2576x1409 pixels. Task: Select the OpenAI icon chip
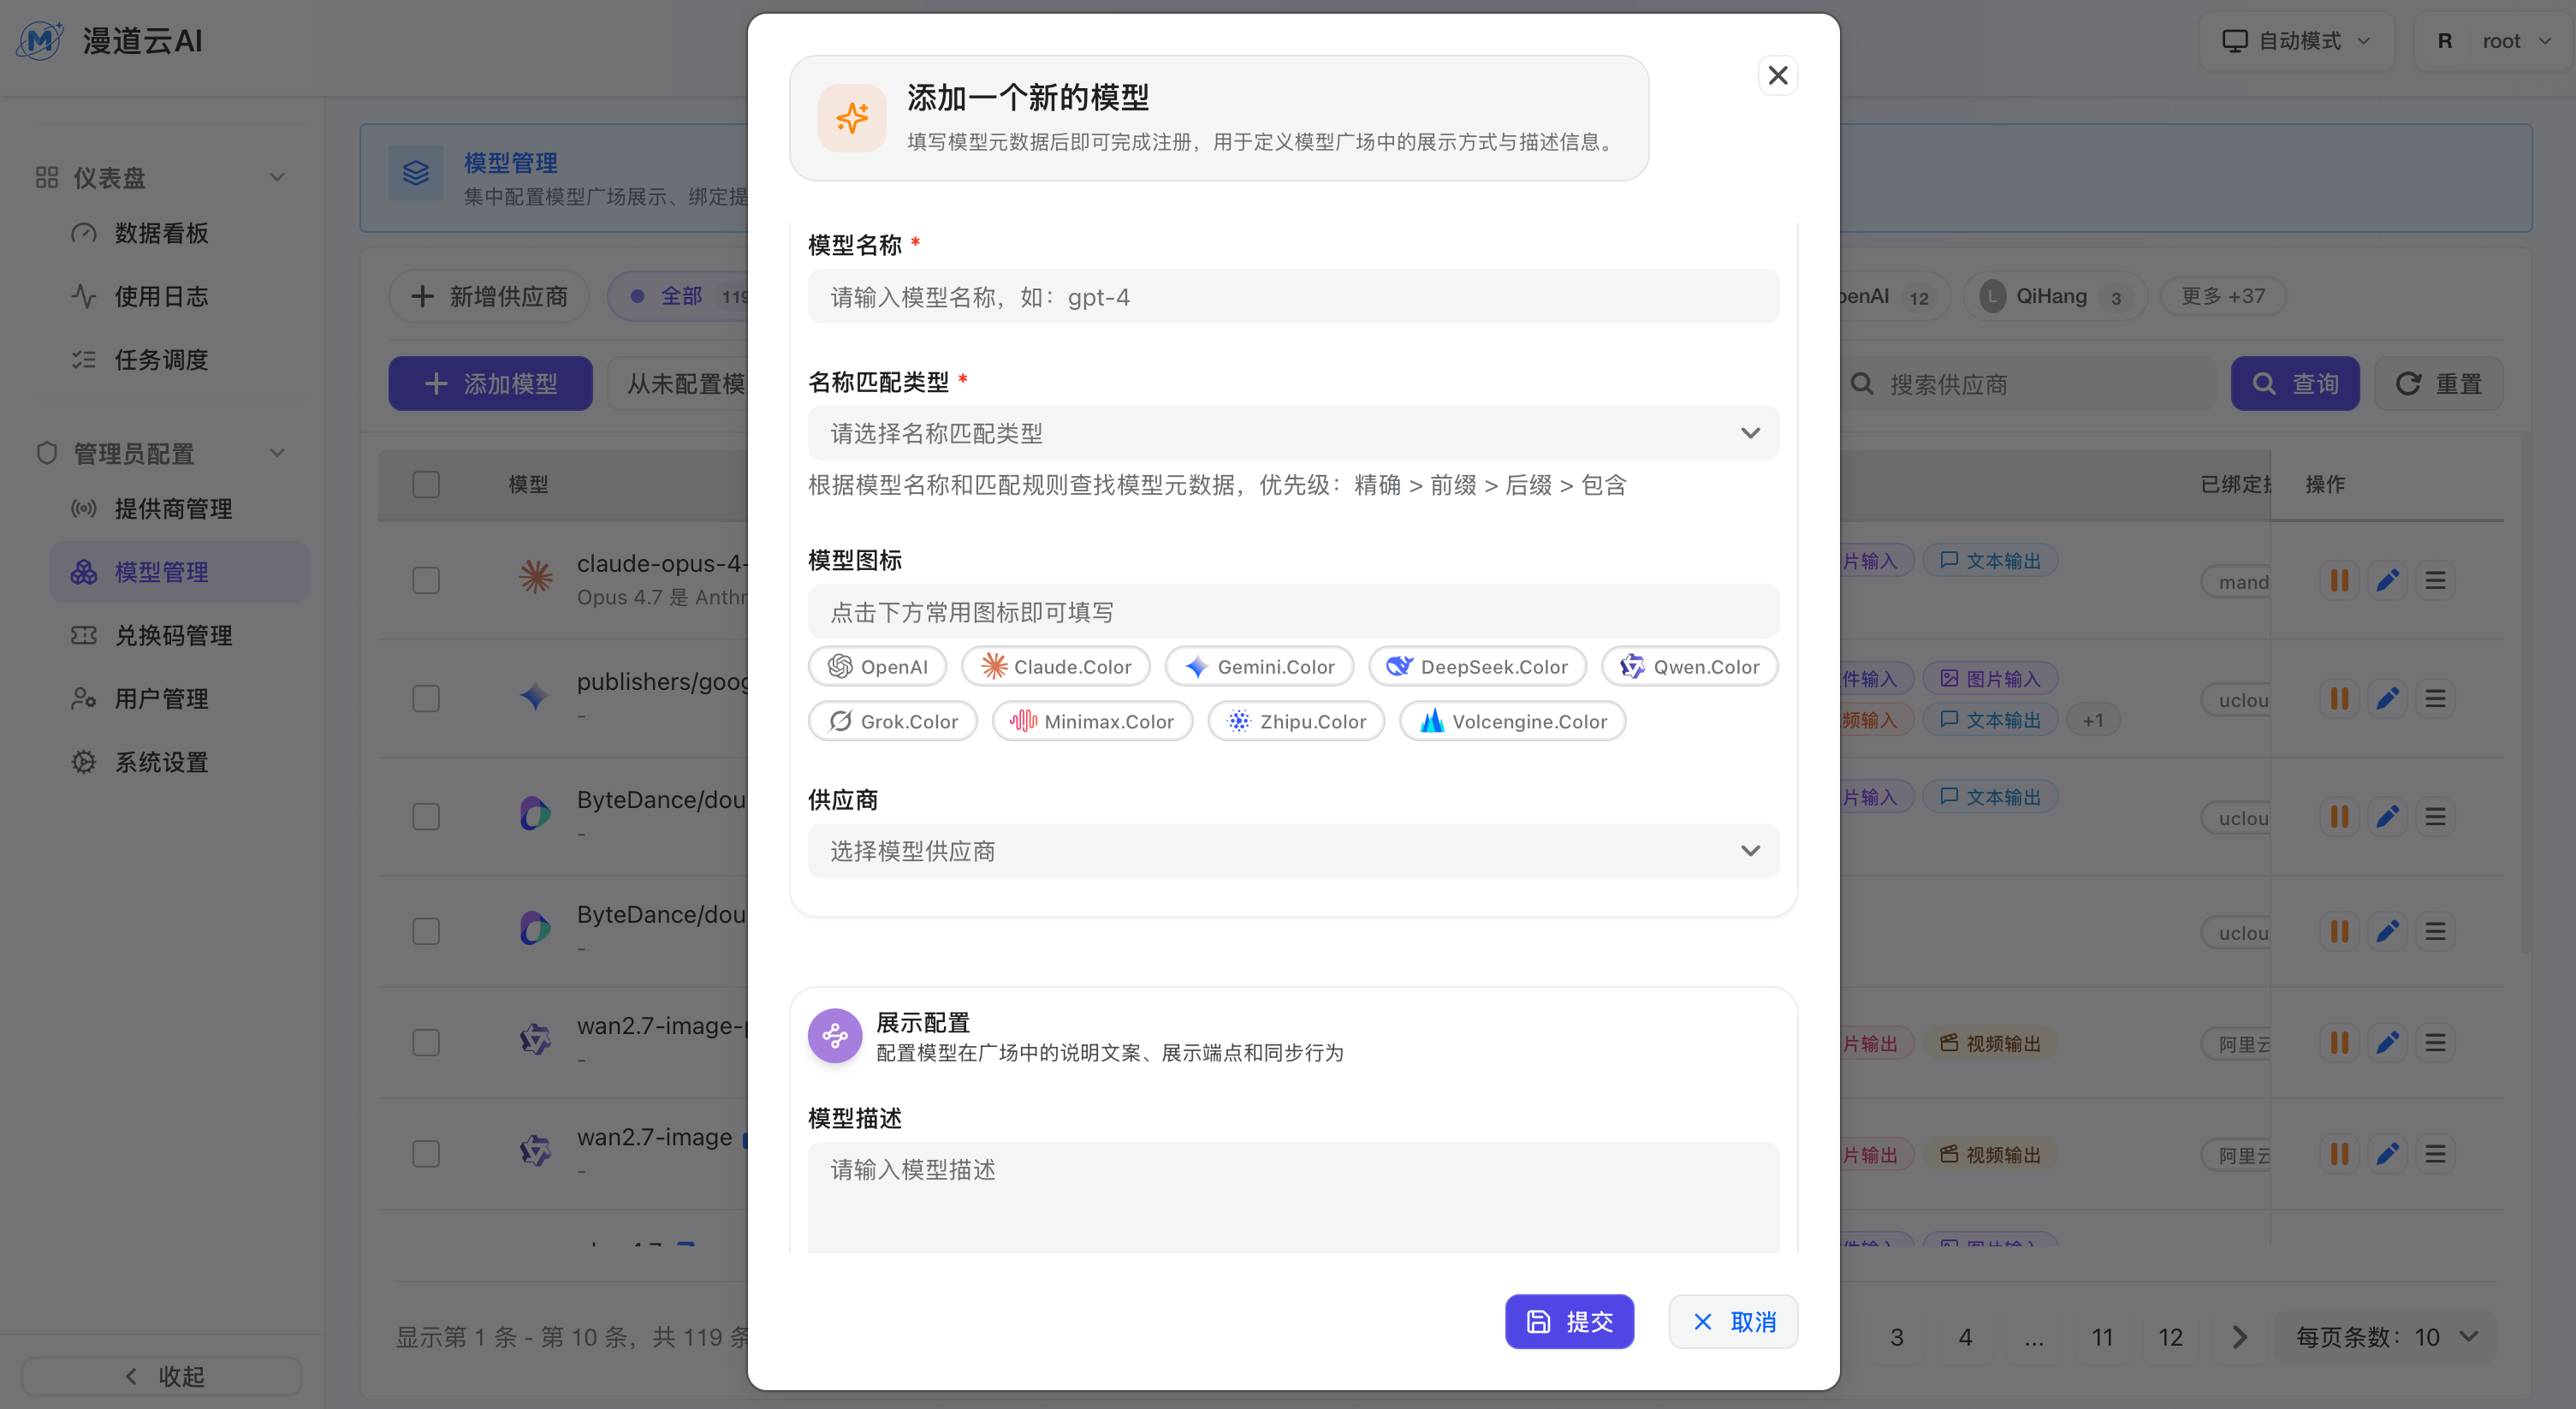pyautogui.click(x=877, y=667)
